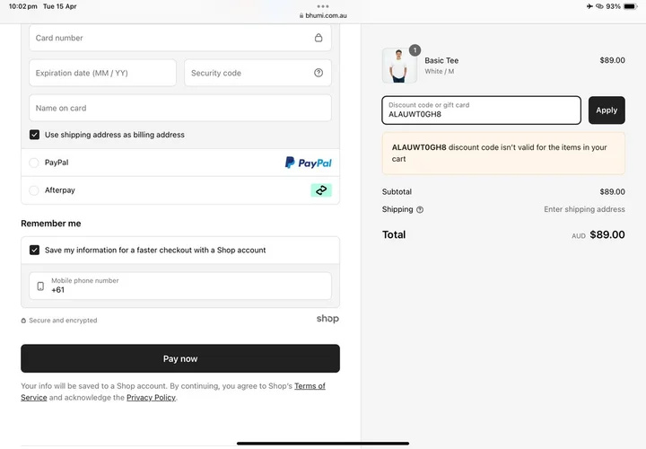Click the security code help icon
Image resolution: width=646 pixels, height=449 pixels.
pos(319,73)
